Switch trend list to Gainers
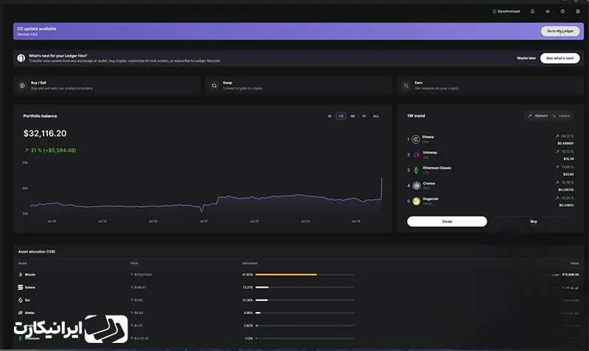Viewport: 589px width, 351px height. pyautogui.click(x=538, y=116)
